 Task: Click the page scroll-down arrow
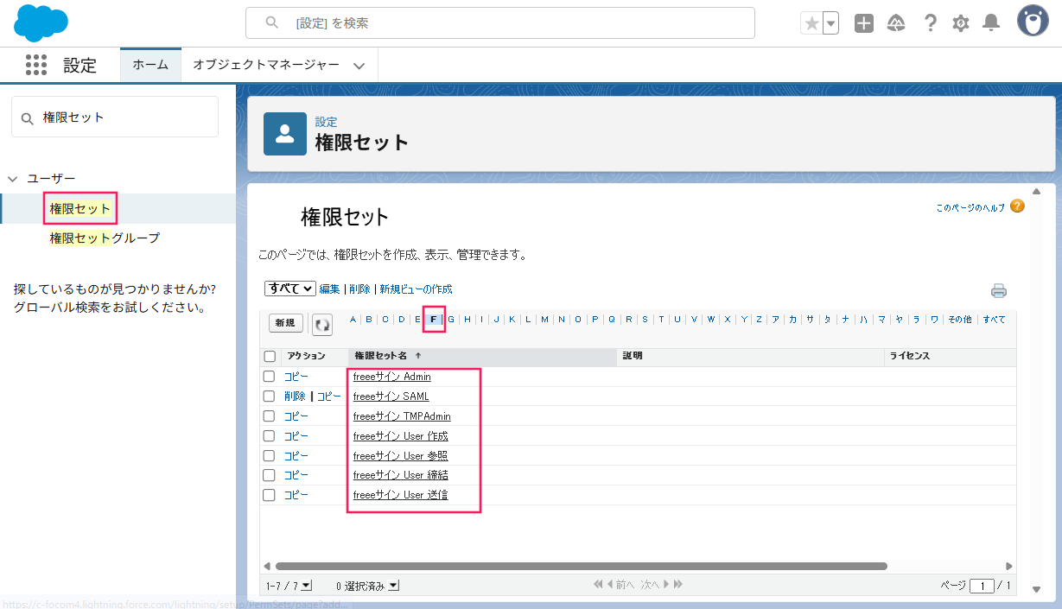tap(1037, 589)
